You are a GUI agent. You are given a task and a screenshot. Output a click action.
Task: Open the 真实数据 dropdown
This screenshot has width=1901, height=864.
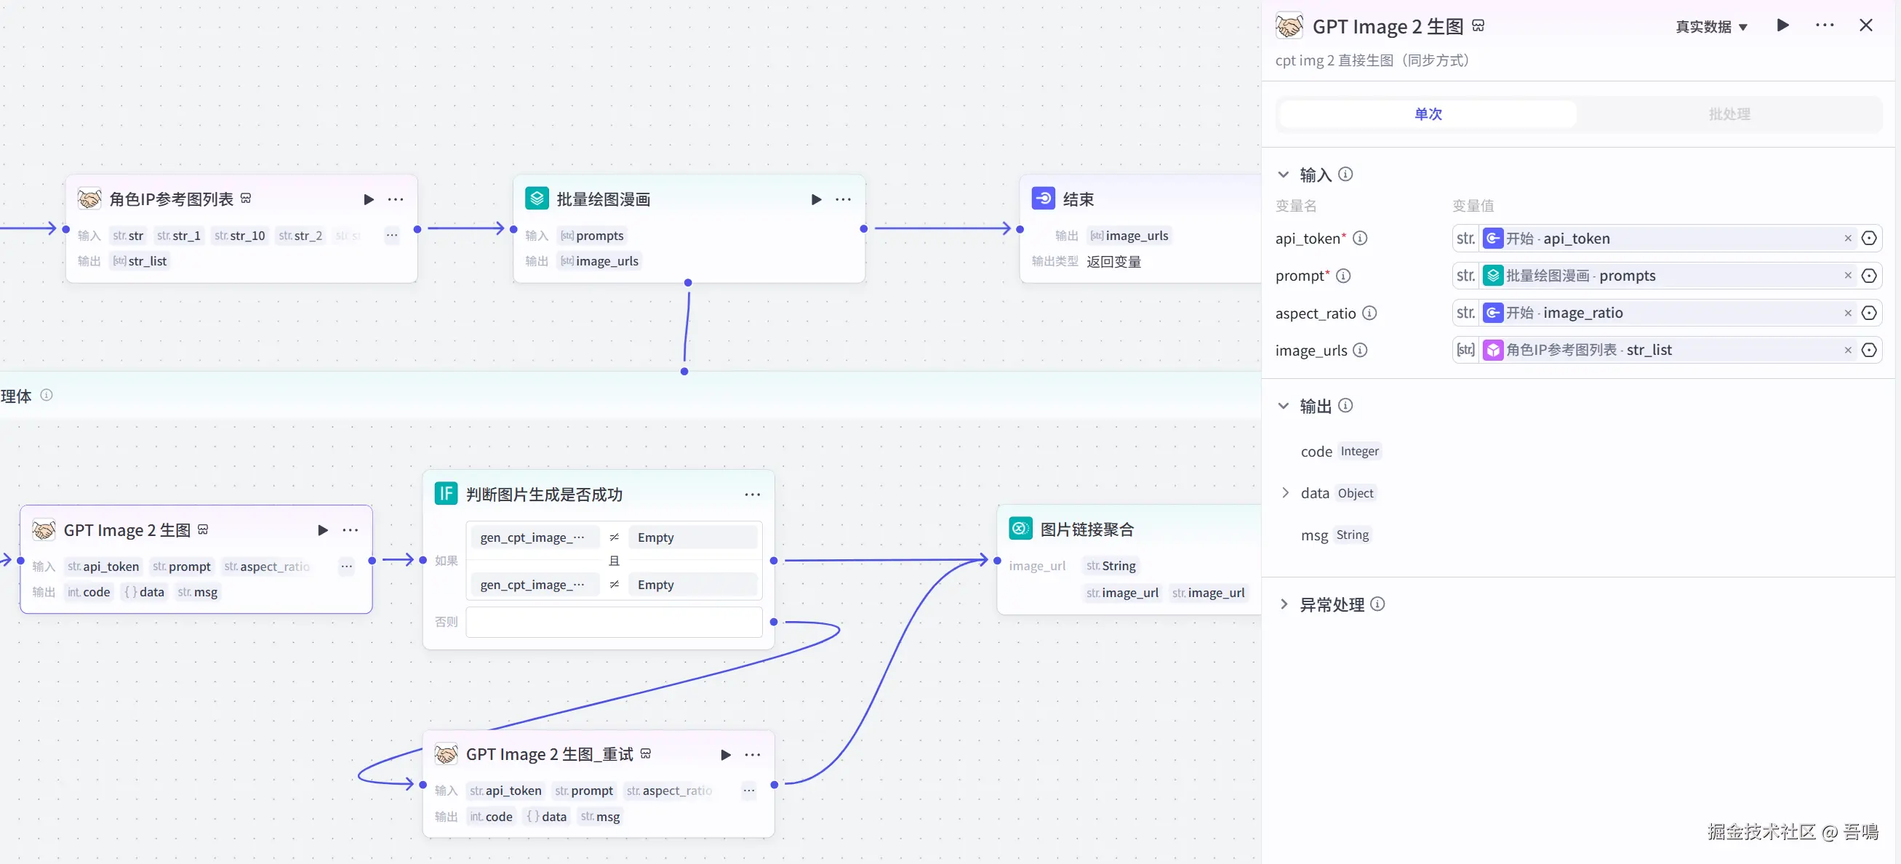click(x=1710, y=27)
